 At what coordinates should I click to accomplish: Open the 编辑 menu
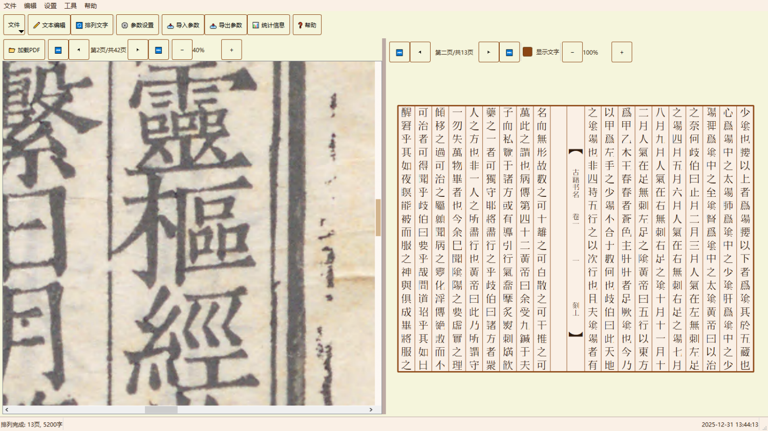pyautogui.click(x=30, y=6)
